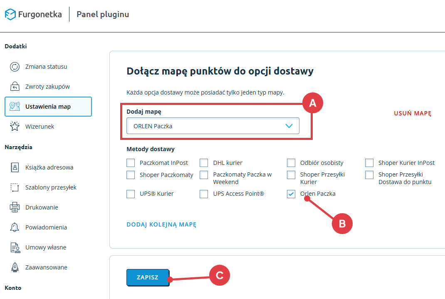Image resolution: width=445 pixels, height=299 pixels.
Task: Check the UPS Access Point option
Action: coord(204,194)
